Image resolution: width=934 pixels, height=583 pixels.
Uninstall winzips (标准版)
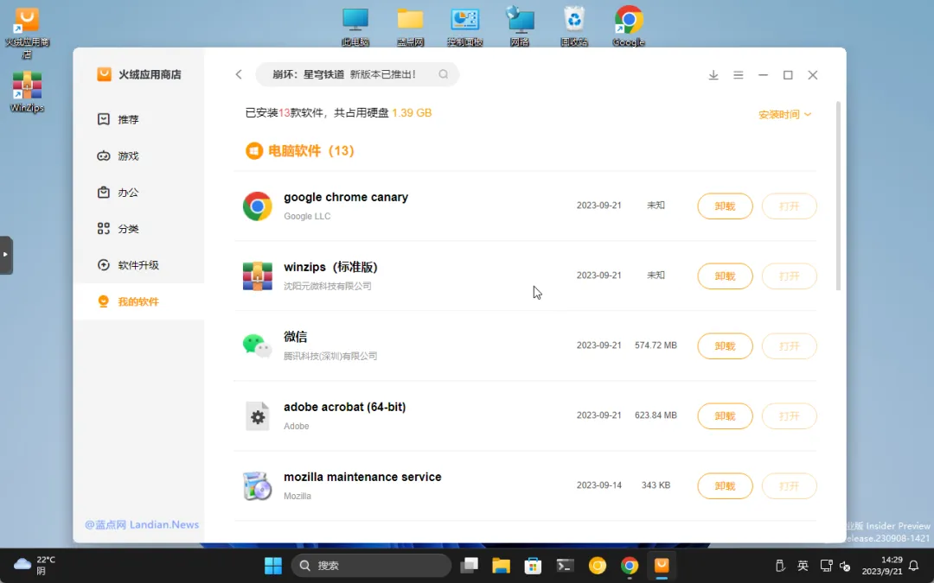(x=725, y=276)
